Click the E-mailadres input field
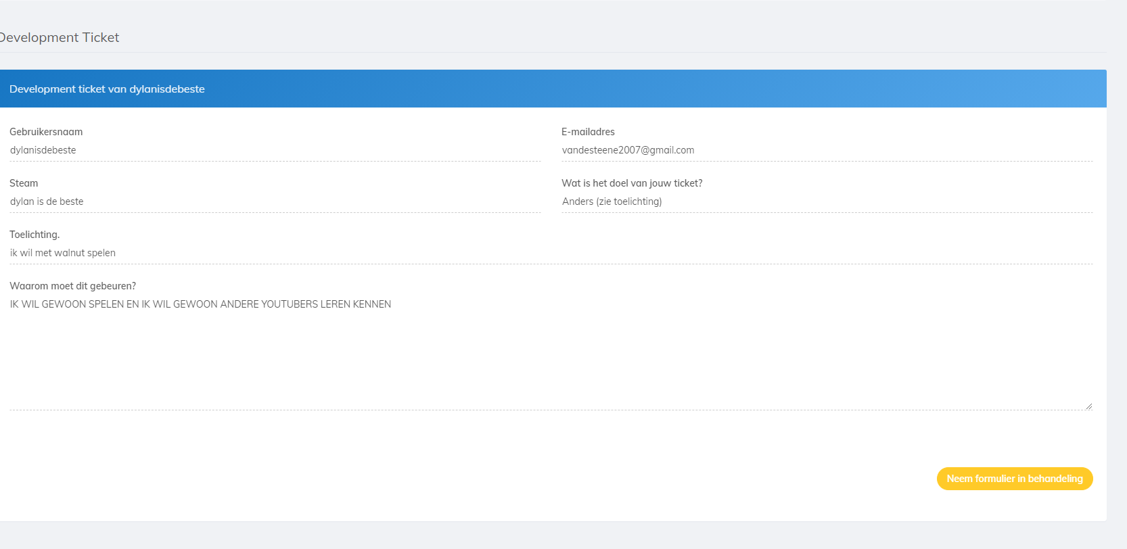This screenshot has width=1127, height=549. [827, 150]
